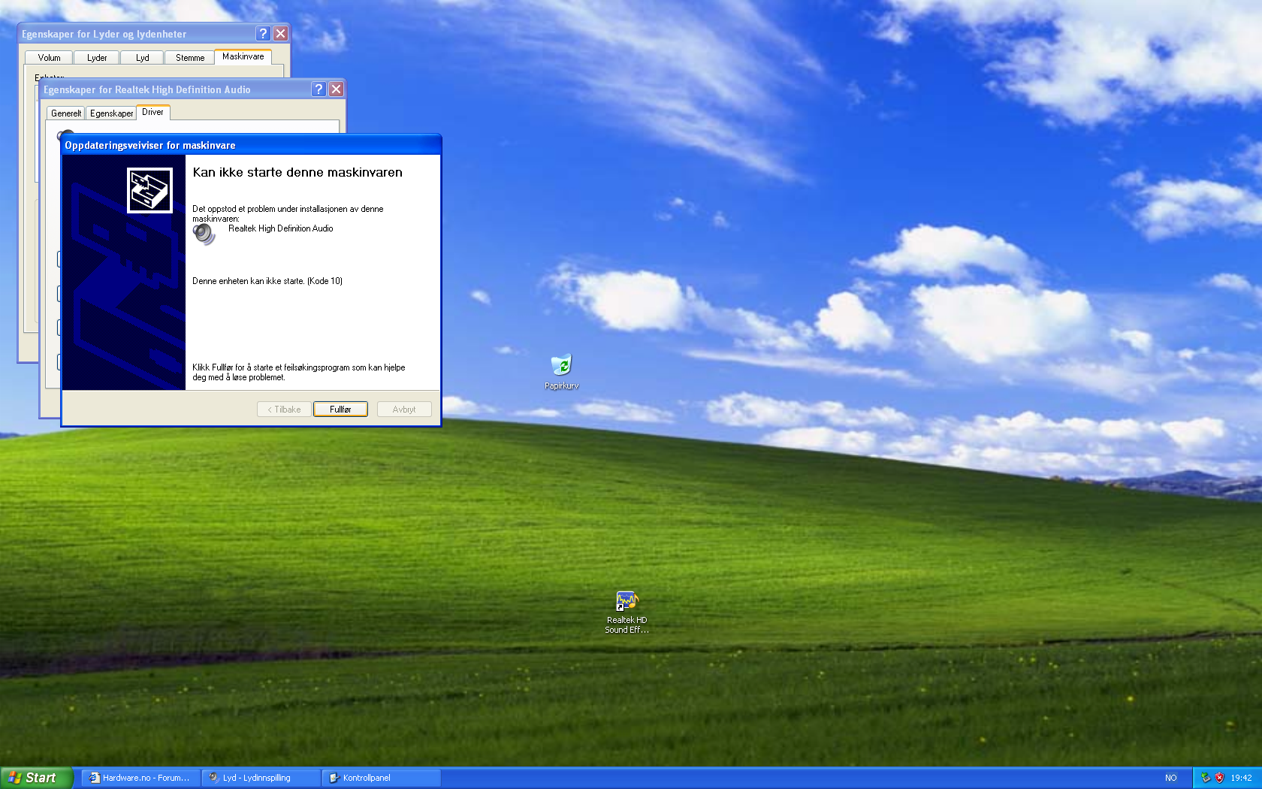The width and height of the screenshot is (1262, 789).
Task: Click the green tray icon beside shield
Action: [x=1206, y=778]
